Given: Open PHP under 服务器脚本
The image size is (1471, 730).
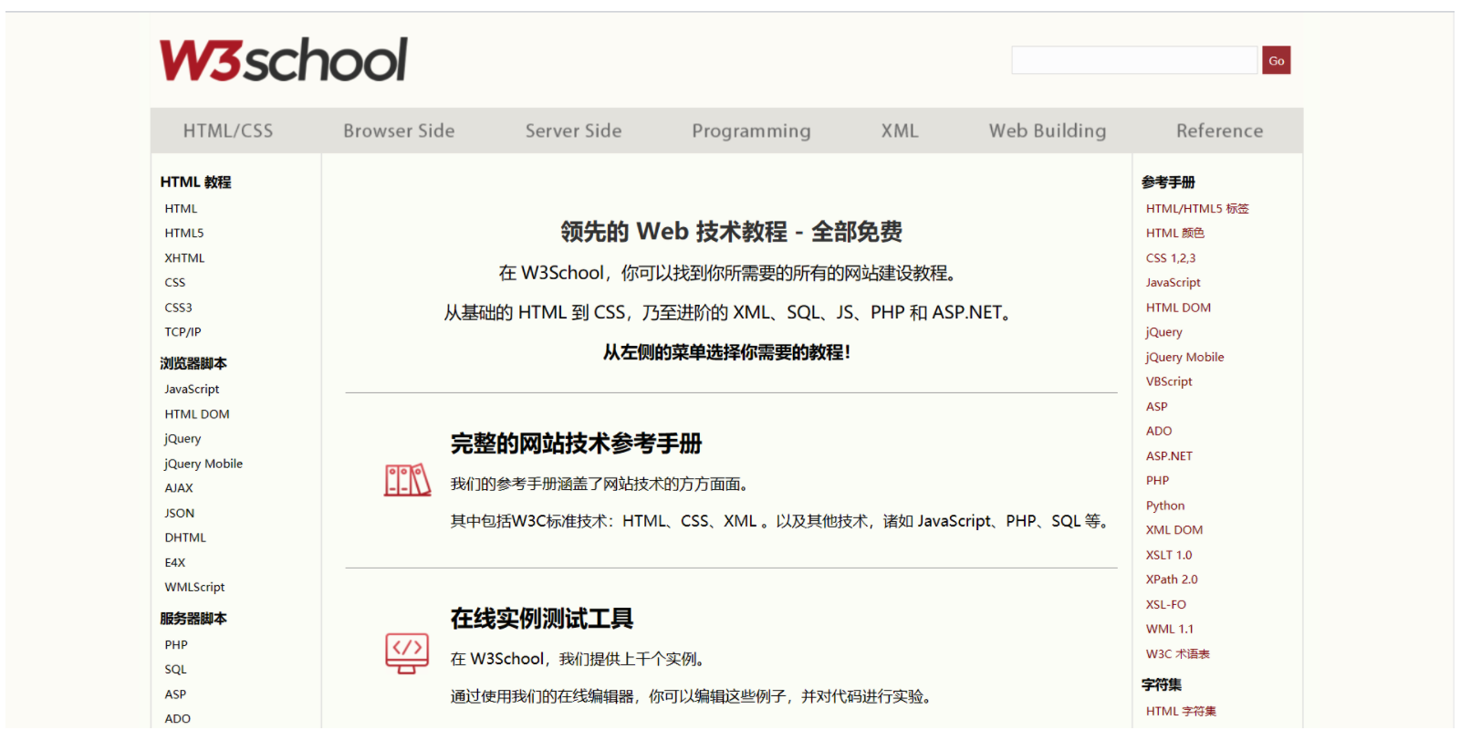Looking at the screenshot, I should [x=176, y=645].
